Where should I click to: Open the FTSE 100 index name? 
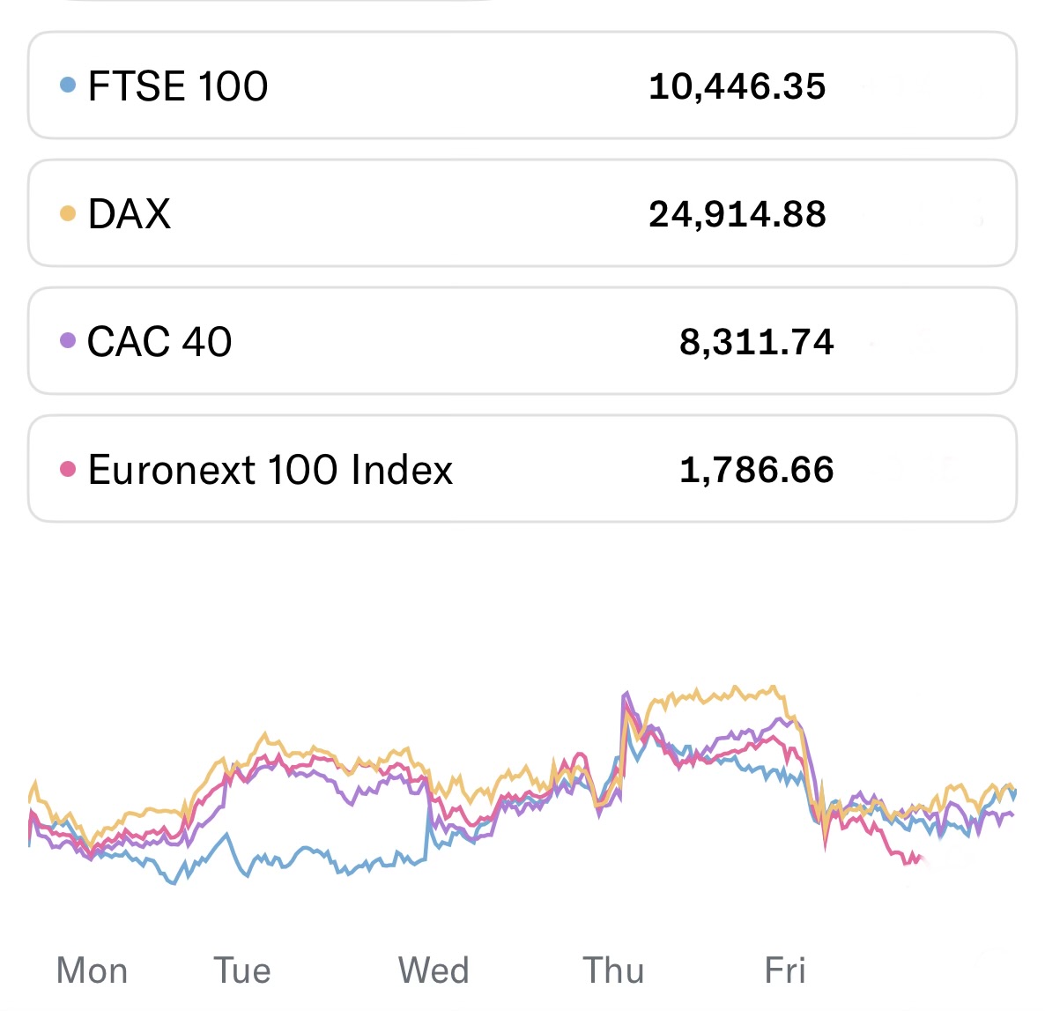[x=178, y=86]
